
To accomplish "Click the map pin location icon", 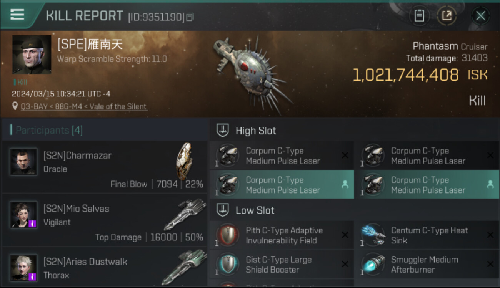I will pyautogui.click(x=15, y=106).
